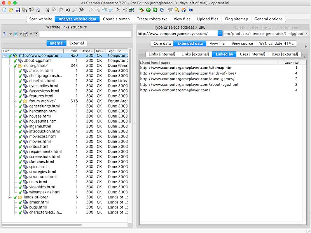
Task: Click the folder icon beside lands-of-lore/
Action: 20,197
